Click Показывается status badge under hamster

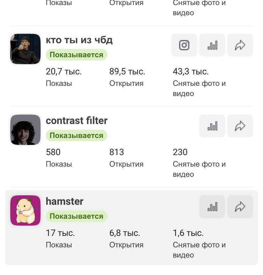coord(77,217)
